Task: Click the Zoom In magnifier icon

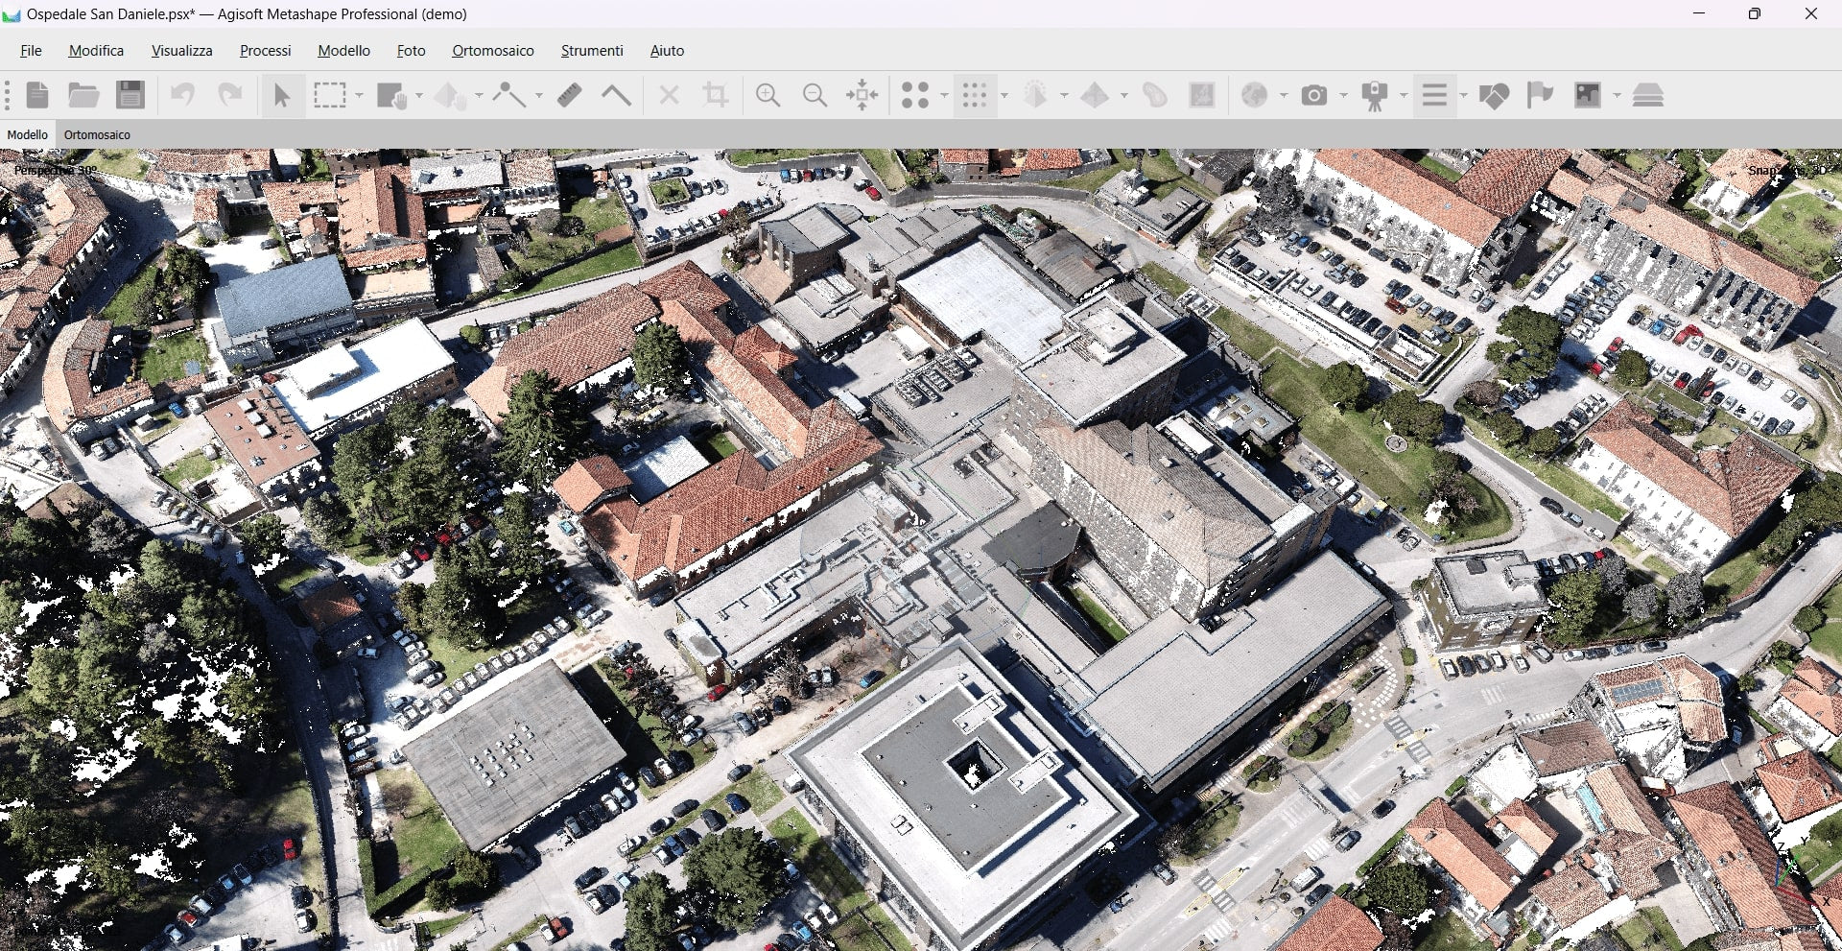Action: 767,95
